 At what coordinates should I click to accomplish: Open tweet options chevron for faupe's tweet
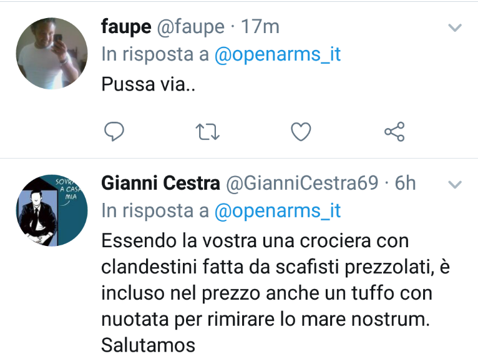pyautogui.click(x=455, y=27)
